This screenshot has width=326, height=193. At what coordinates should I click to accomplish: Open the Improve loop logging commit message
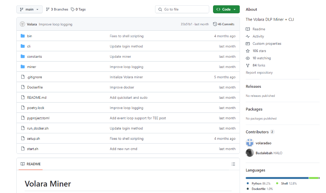point(55,24)
